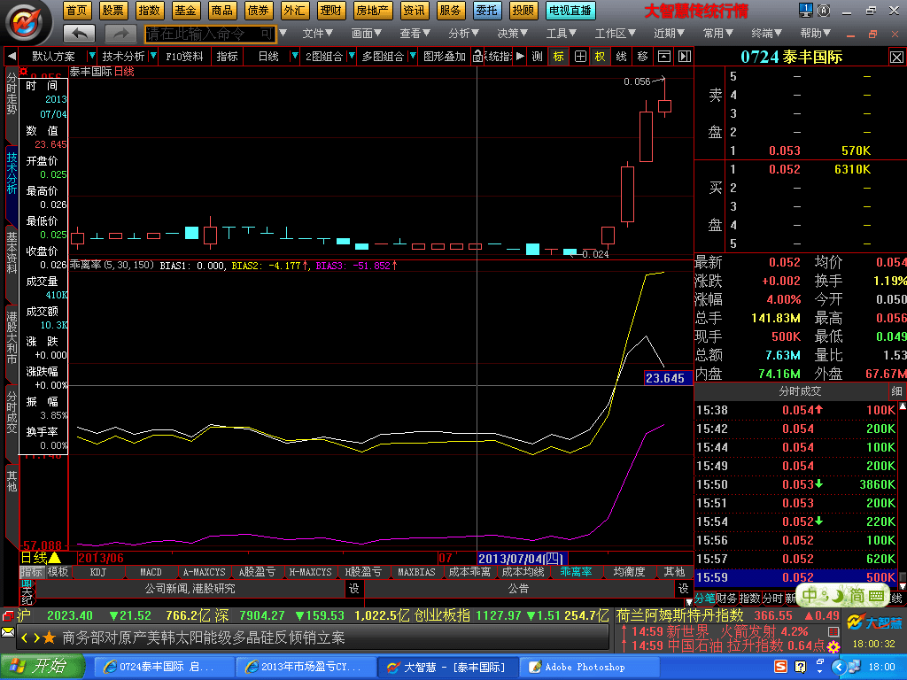907x680 pixels.
Task: Click the 设 button beside 公司新闻,港股研究
Action: coord(354,589)
